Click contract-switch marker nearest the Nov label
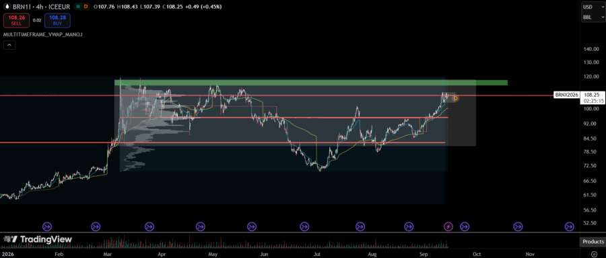The image size is (606, 258). (518, 226)
